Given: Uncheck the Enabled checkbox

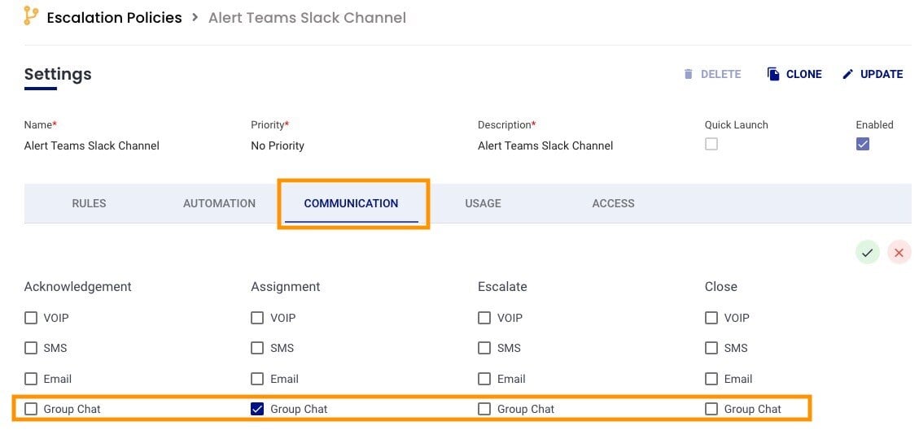Looking at the screenshot, I should (863, 145).
